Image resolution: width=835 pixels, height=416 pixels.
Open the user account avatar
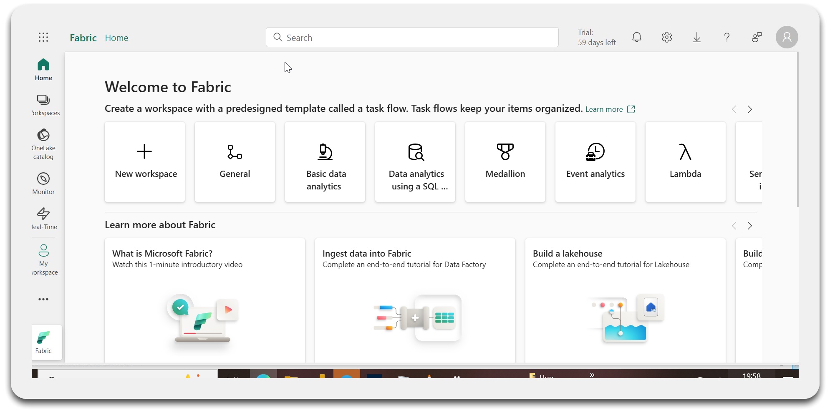787,38
